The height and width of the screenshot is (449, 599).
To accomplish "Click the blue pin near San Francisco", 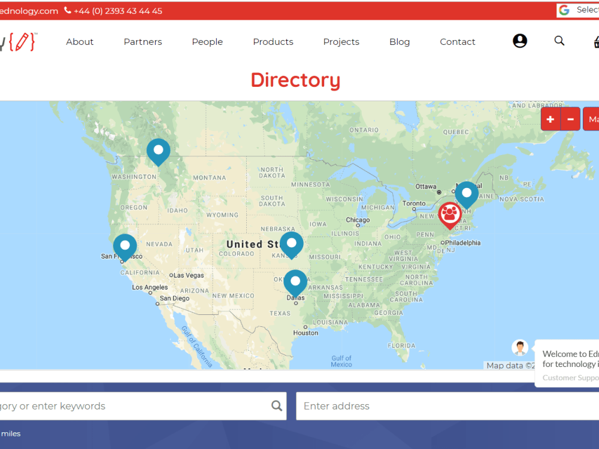I will 125,244.
